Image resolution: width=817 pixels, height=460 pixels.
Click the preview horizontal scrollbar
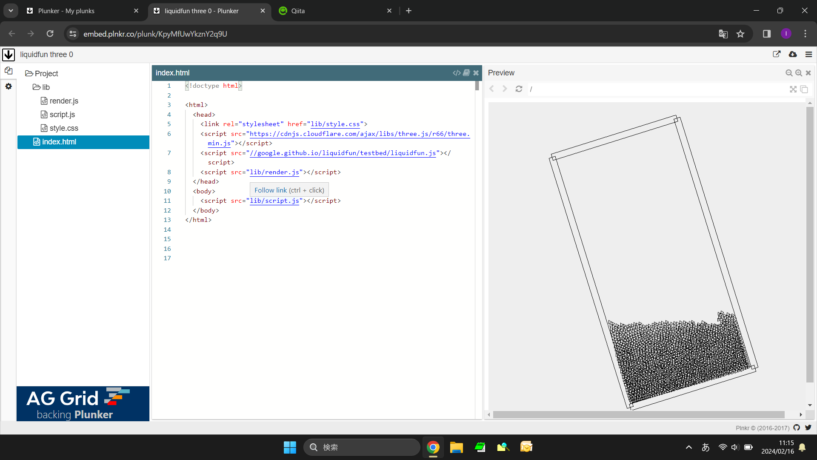coord(638,414)
